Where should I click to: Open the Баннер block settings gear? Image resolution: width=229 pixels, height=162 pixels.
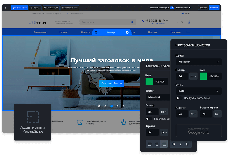click(127, 32)
